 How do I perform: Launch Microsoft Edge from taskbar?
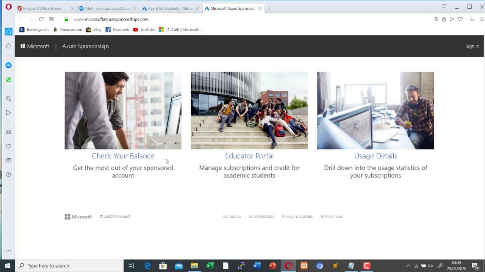coord(147,266)
